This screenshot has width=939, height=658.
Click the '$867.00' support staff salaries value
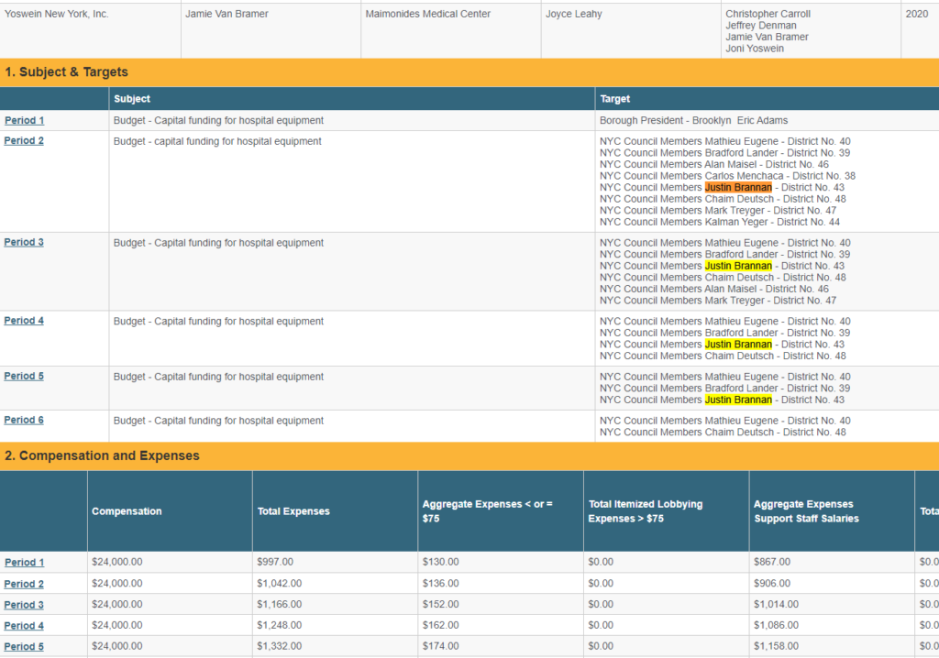[x=772, y=562]
